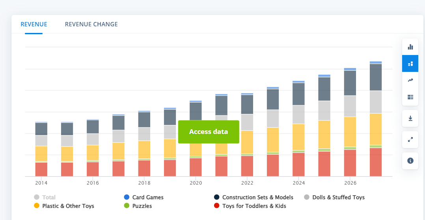Toggle the Puzzles legend entry
This screenshot has height=220, width=425.
point(138,206)
